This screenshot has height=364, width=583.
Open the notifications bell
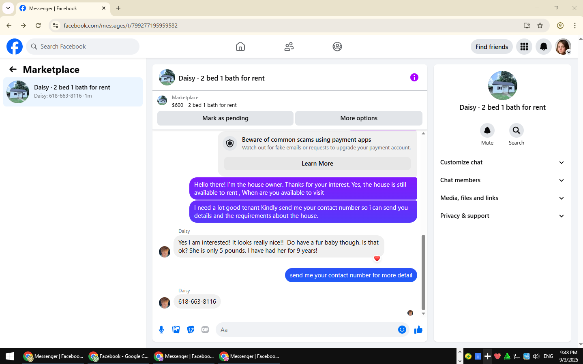click(544, 47)
